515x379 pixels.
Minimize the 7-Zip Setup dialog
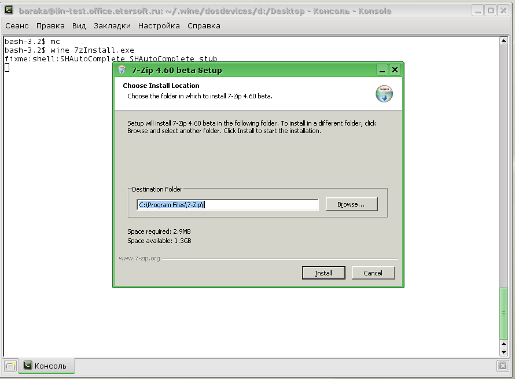(x=382, y=70)
